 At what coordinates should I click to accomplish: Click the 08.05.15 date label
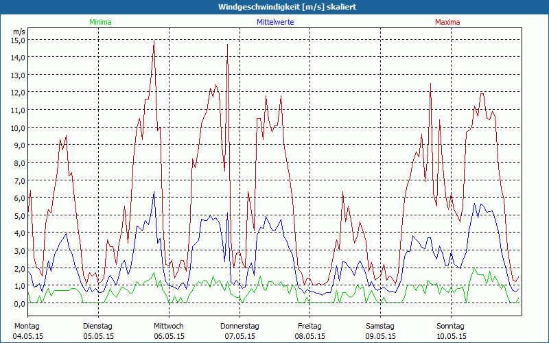(309, 336)
